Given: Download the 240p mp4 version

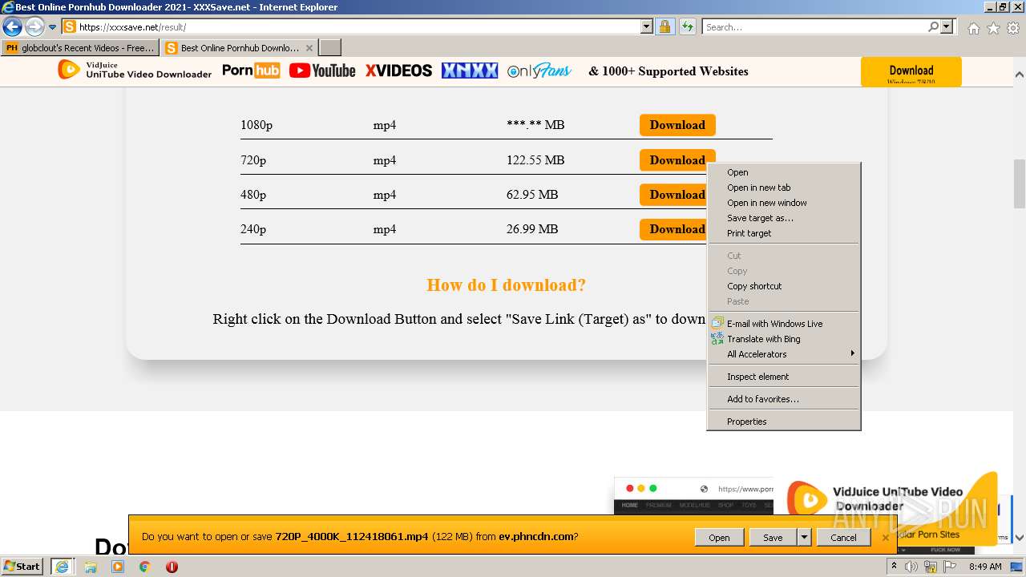Looking at the screenshot, I should 673,229.
